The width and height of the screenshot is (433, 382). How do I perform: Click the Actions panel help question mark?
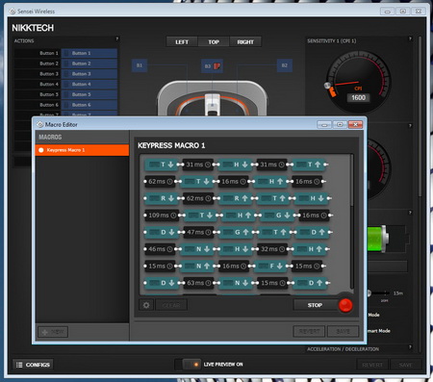(117, 38)
